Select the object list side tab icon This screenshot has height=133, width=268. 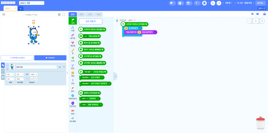click(3, 65)
